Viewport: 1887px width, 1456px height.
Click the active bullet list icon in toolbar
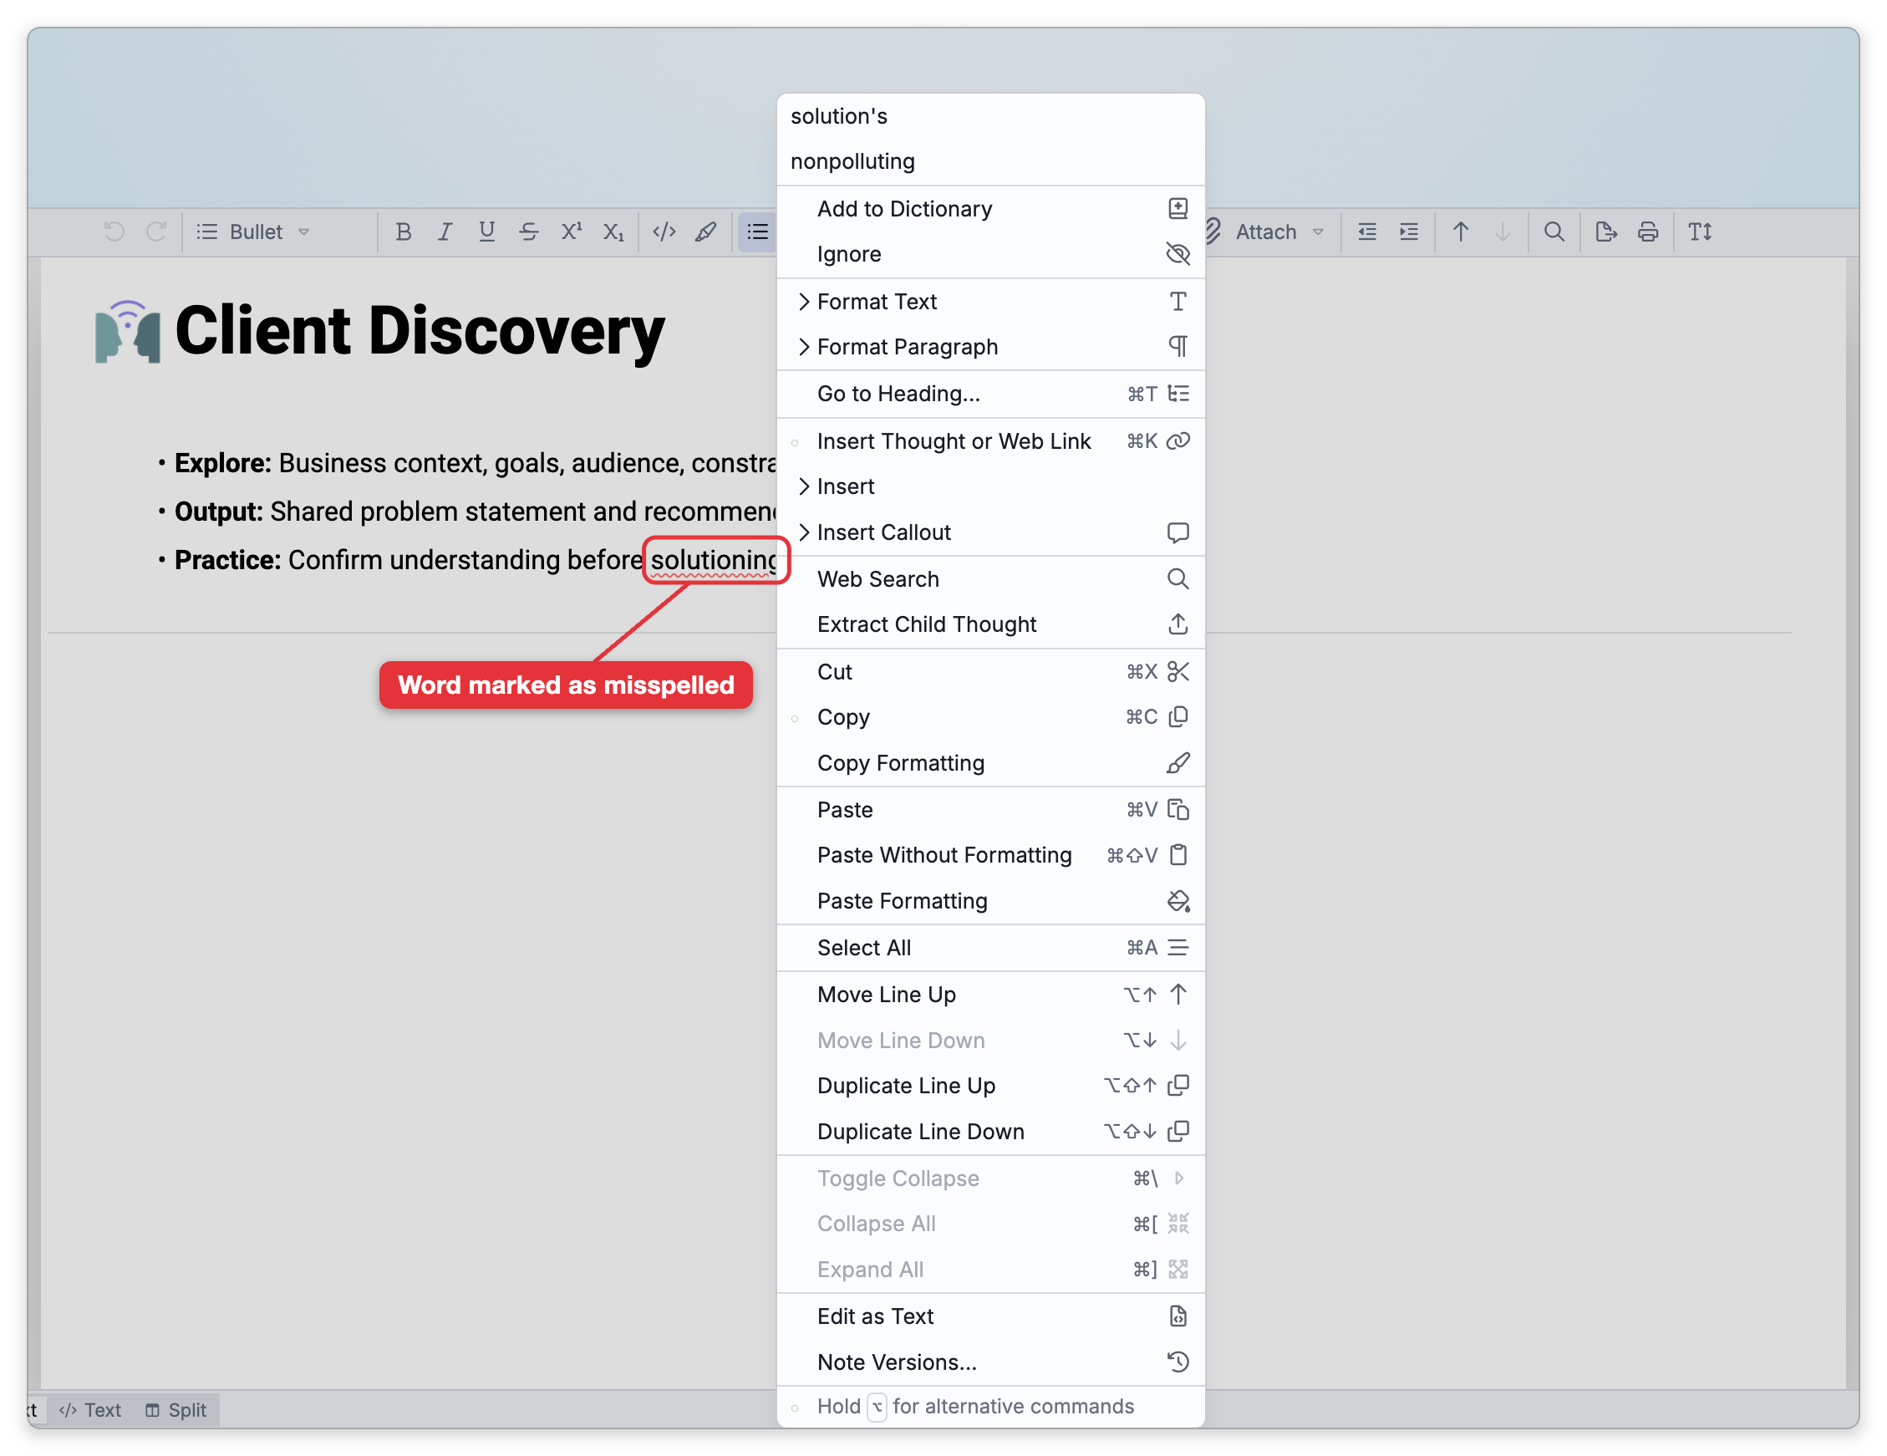757,232
